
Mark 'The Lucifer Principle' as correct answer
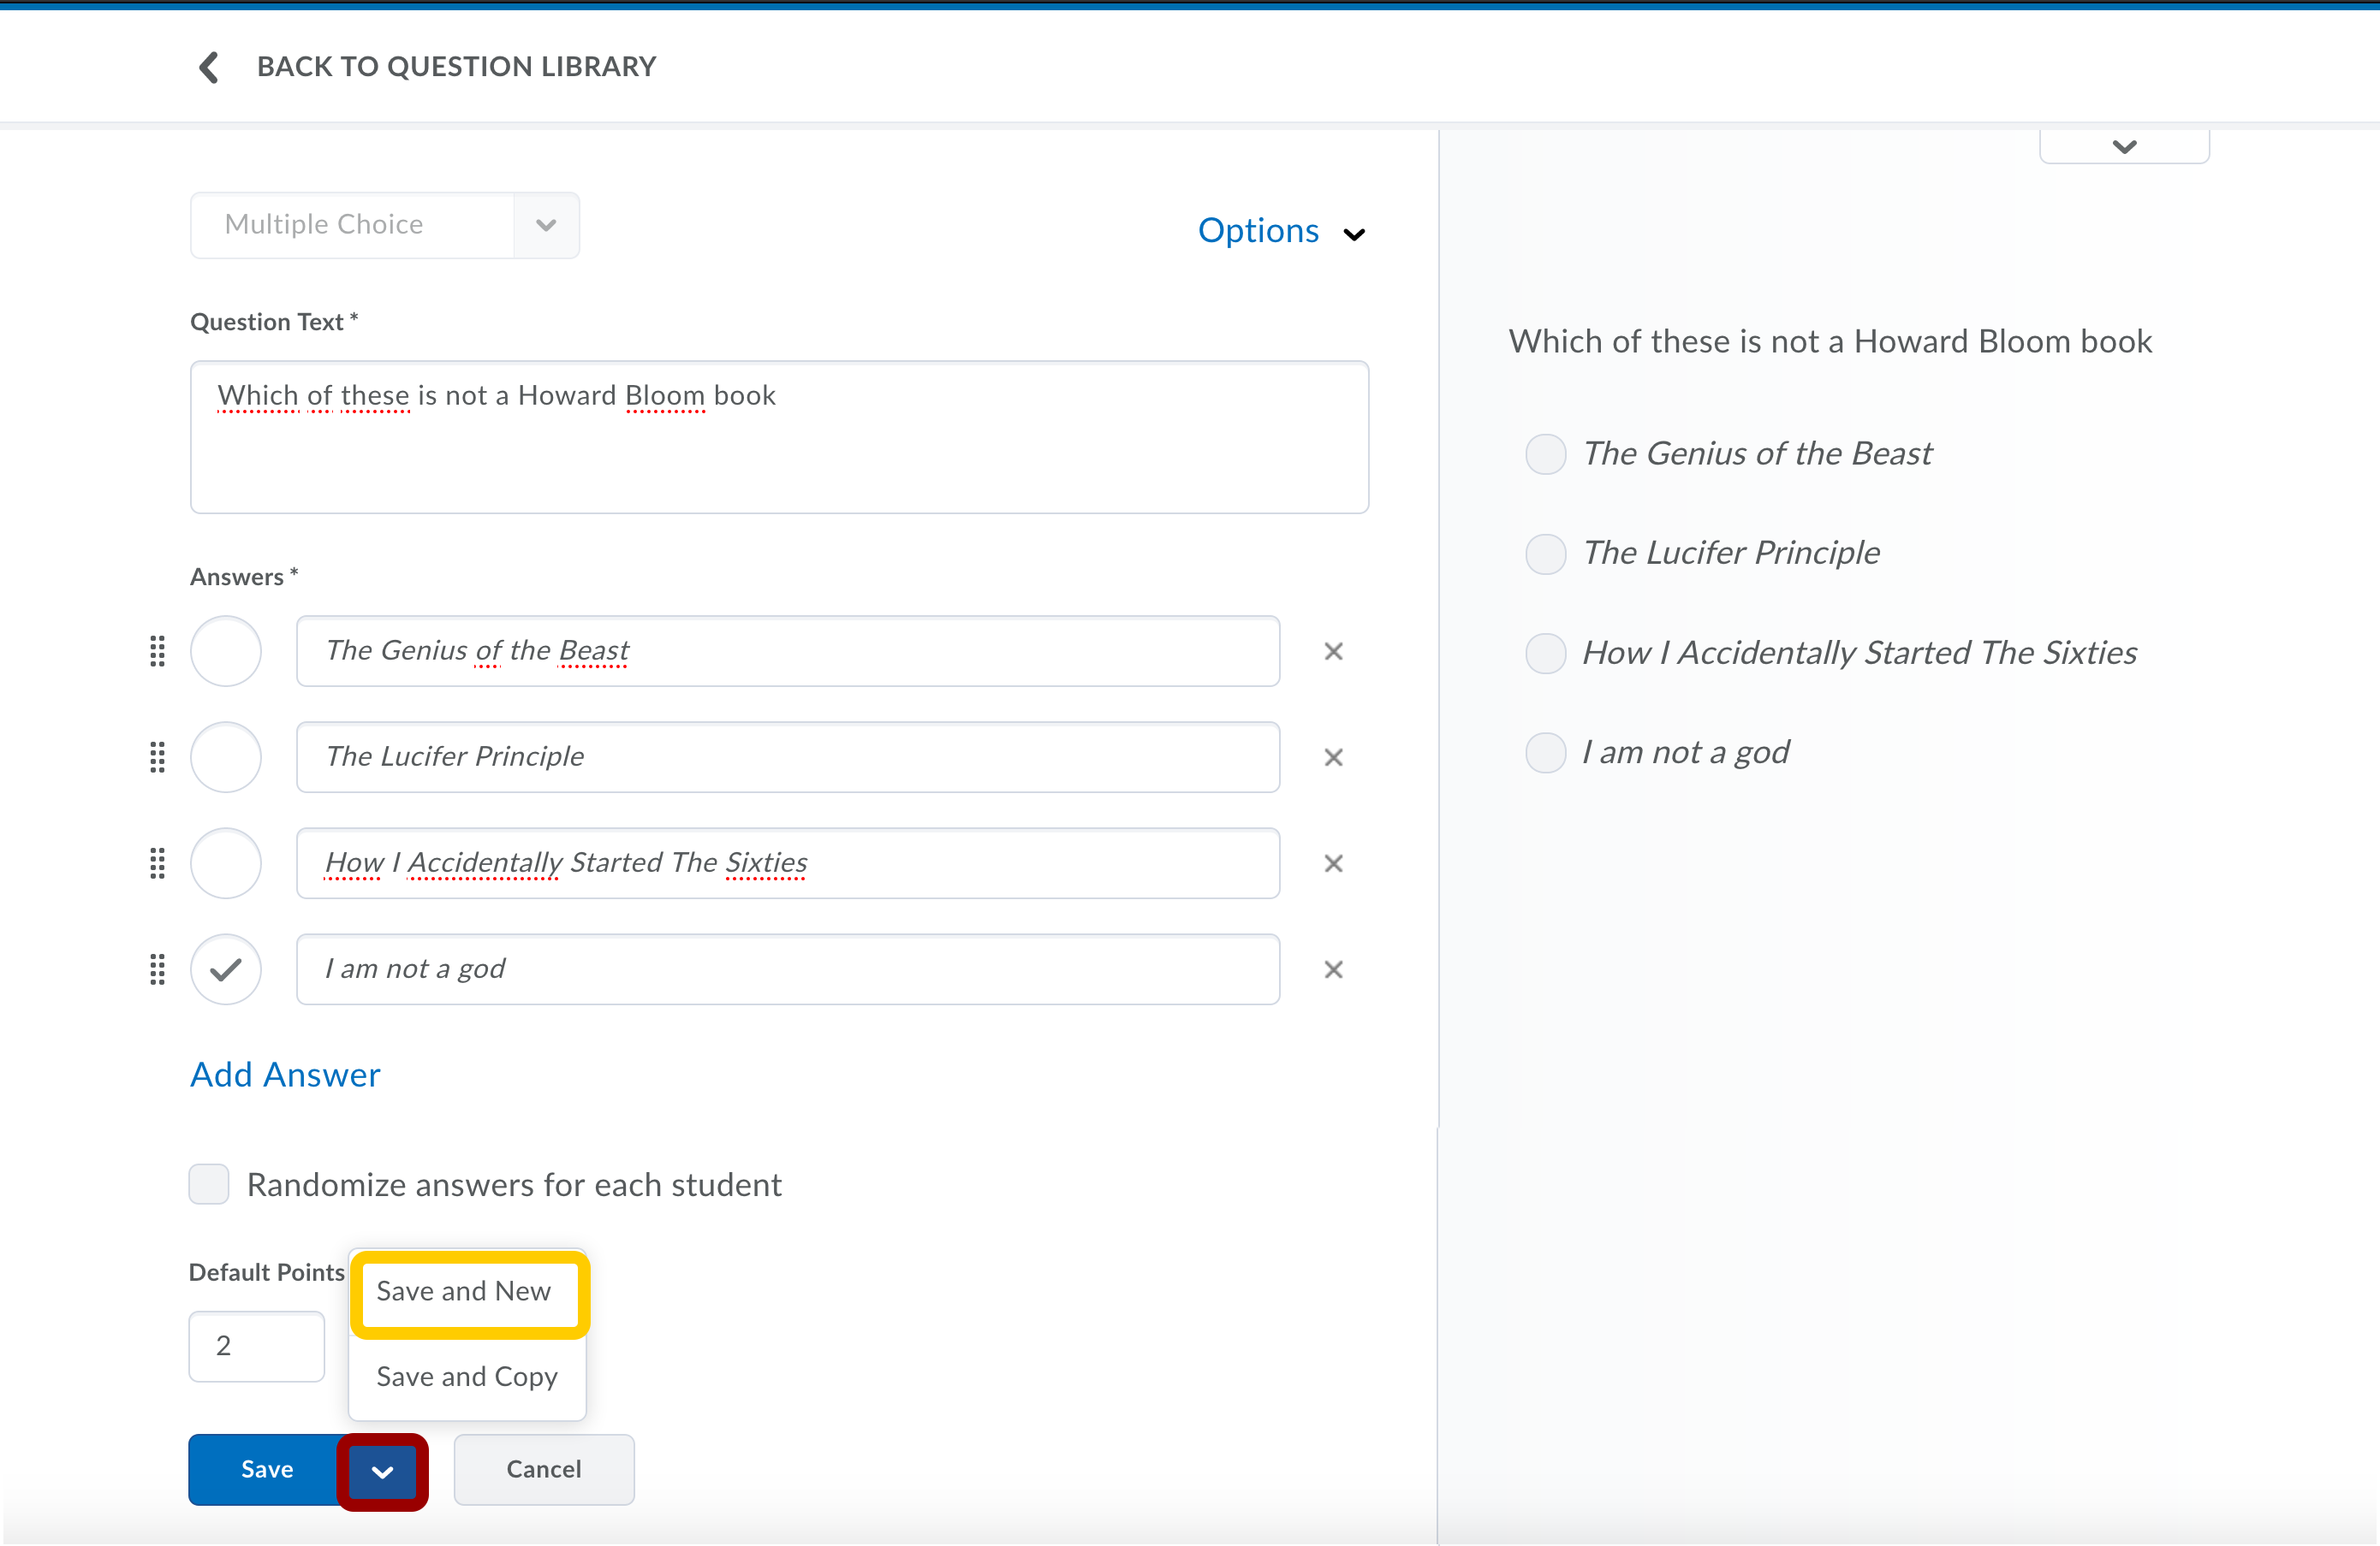pyautogui.click(x=226, y=757)
